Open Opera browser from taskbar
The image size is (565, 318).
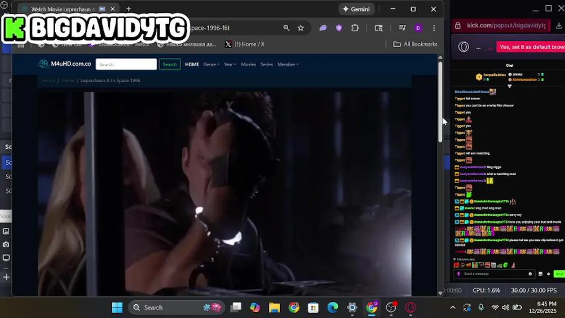coord(411,307)
